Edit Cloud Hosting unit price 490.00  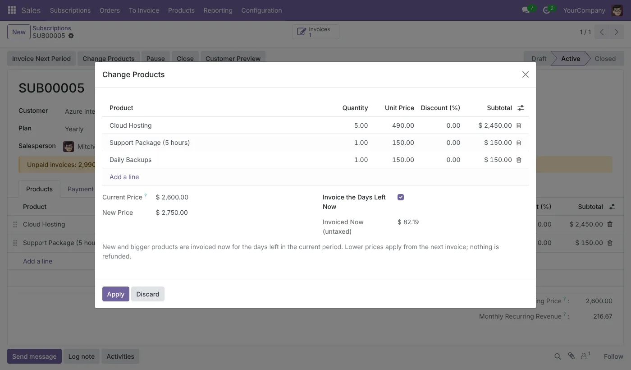(x=395, y=125)
